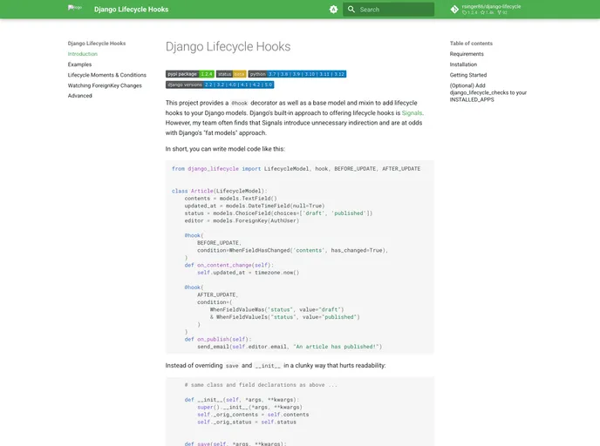Click the git repository icon
The image size is (600, 446).
coord(454,10)
